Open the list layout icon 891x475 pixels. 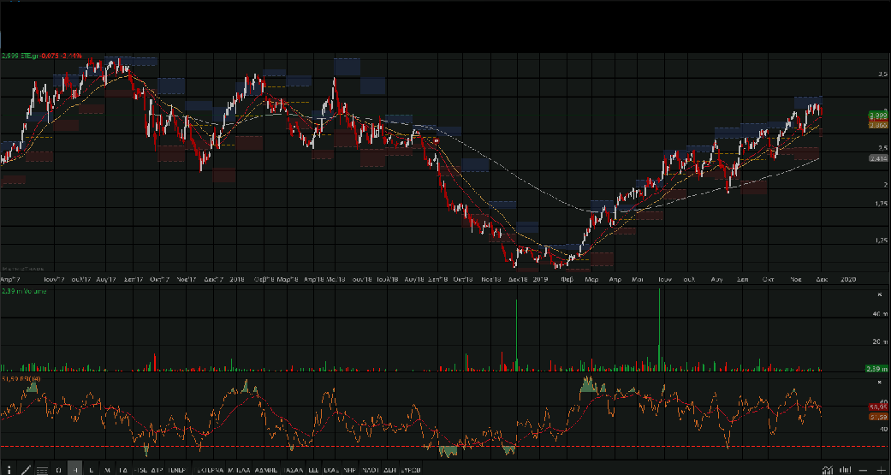42,470
